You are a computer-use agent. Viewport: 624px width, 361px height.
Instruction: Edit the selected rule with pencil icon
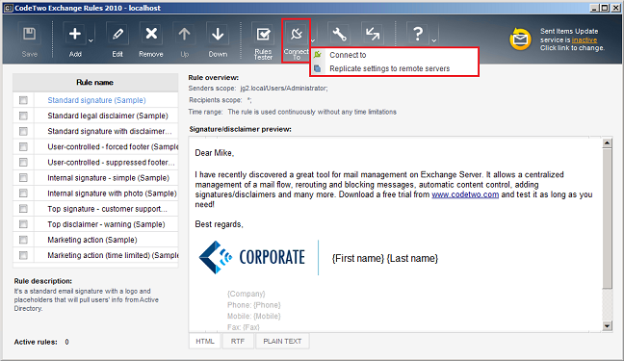[117, 34]
